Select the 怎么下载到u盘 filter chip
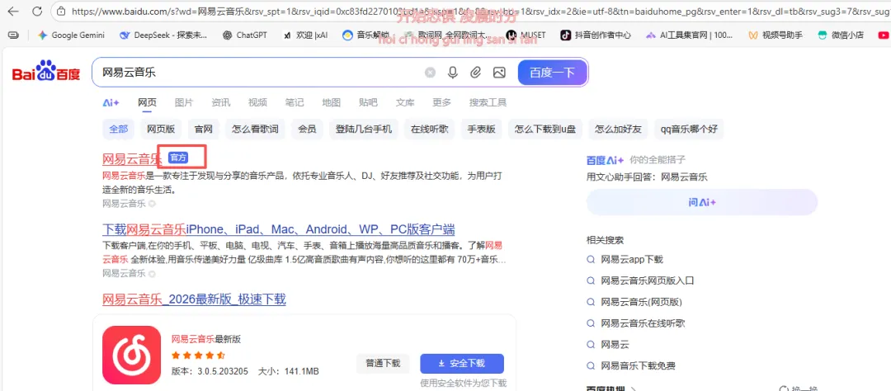Screen dimensions: 891x391 545,129
